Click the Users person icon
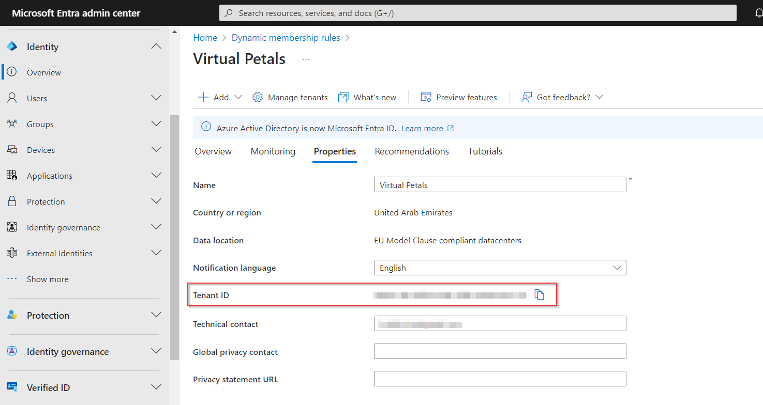Image resolution: width=763 pixels, height=405 pixels. (x=12, y=98)
